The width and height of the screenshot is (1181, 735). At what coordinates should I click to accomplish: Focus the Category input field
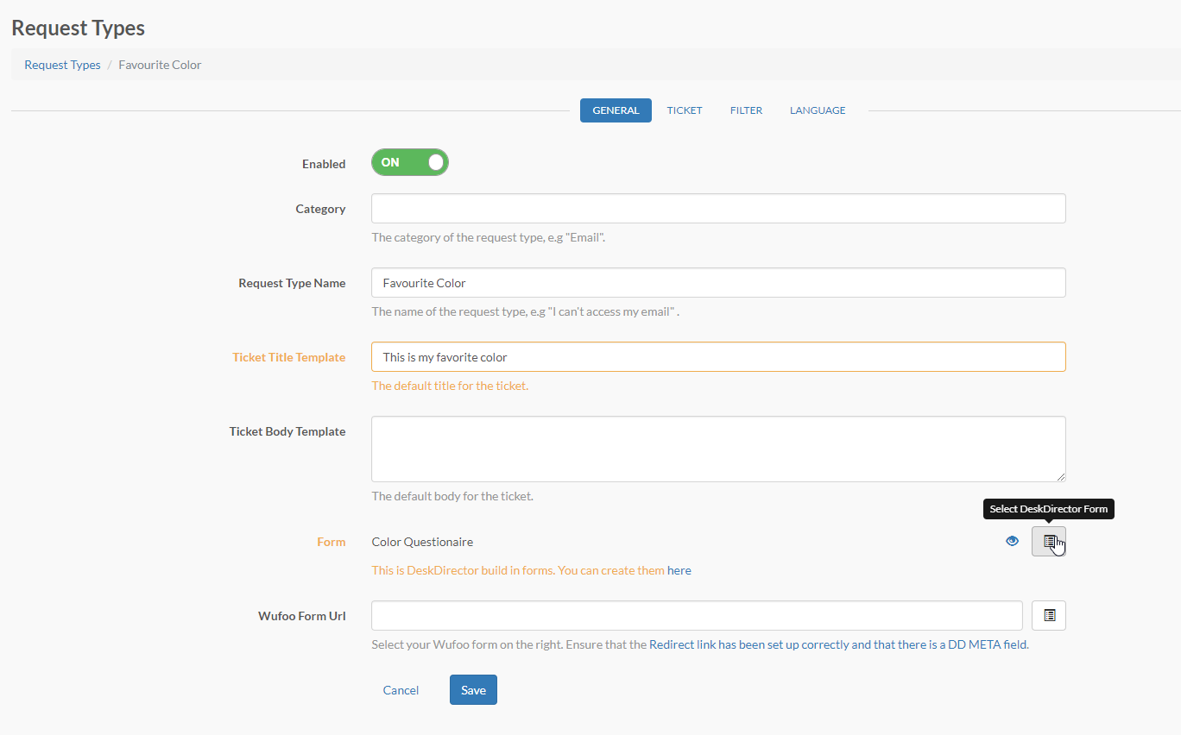718,209
